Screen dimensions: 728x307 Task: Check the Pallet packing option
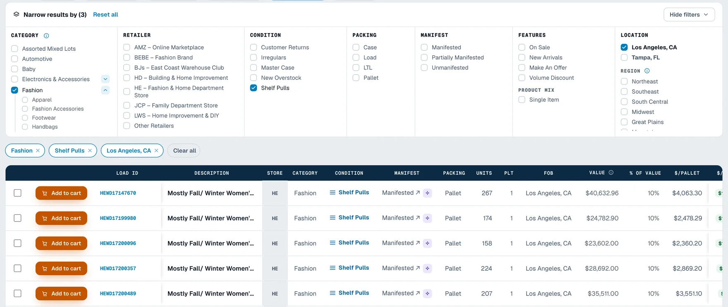[x=356, y=78]
